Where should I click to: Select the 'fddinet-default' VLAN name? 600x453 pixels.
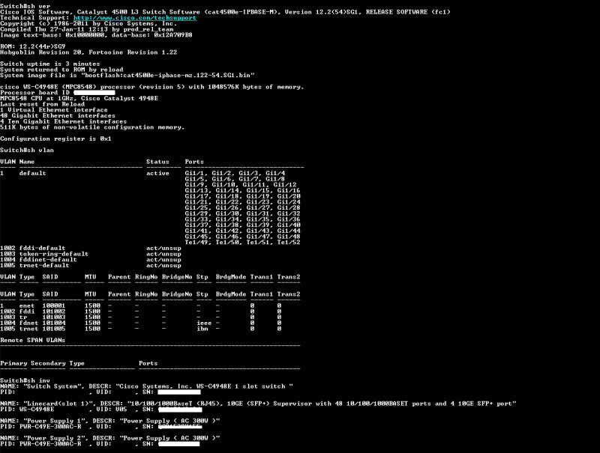[48, 260]
